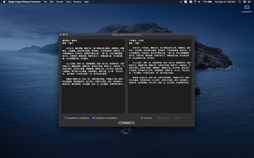
Task: Close the converter window with red button
Action: pos(61,35)
